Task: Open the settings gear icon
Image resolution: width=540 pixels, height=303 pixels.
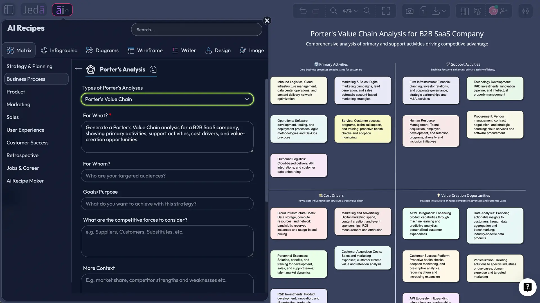Action: point(525,11)
